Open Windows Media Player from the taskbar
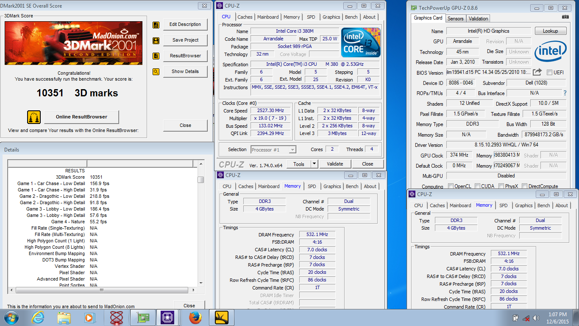Image resolution: width=579 pixels, height=326 pixels. pyautogui.click(x=89, y=318)
